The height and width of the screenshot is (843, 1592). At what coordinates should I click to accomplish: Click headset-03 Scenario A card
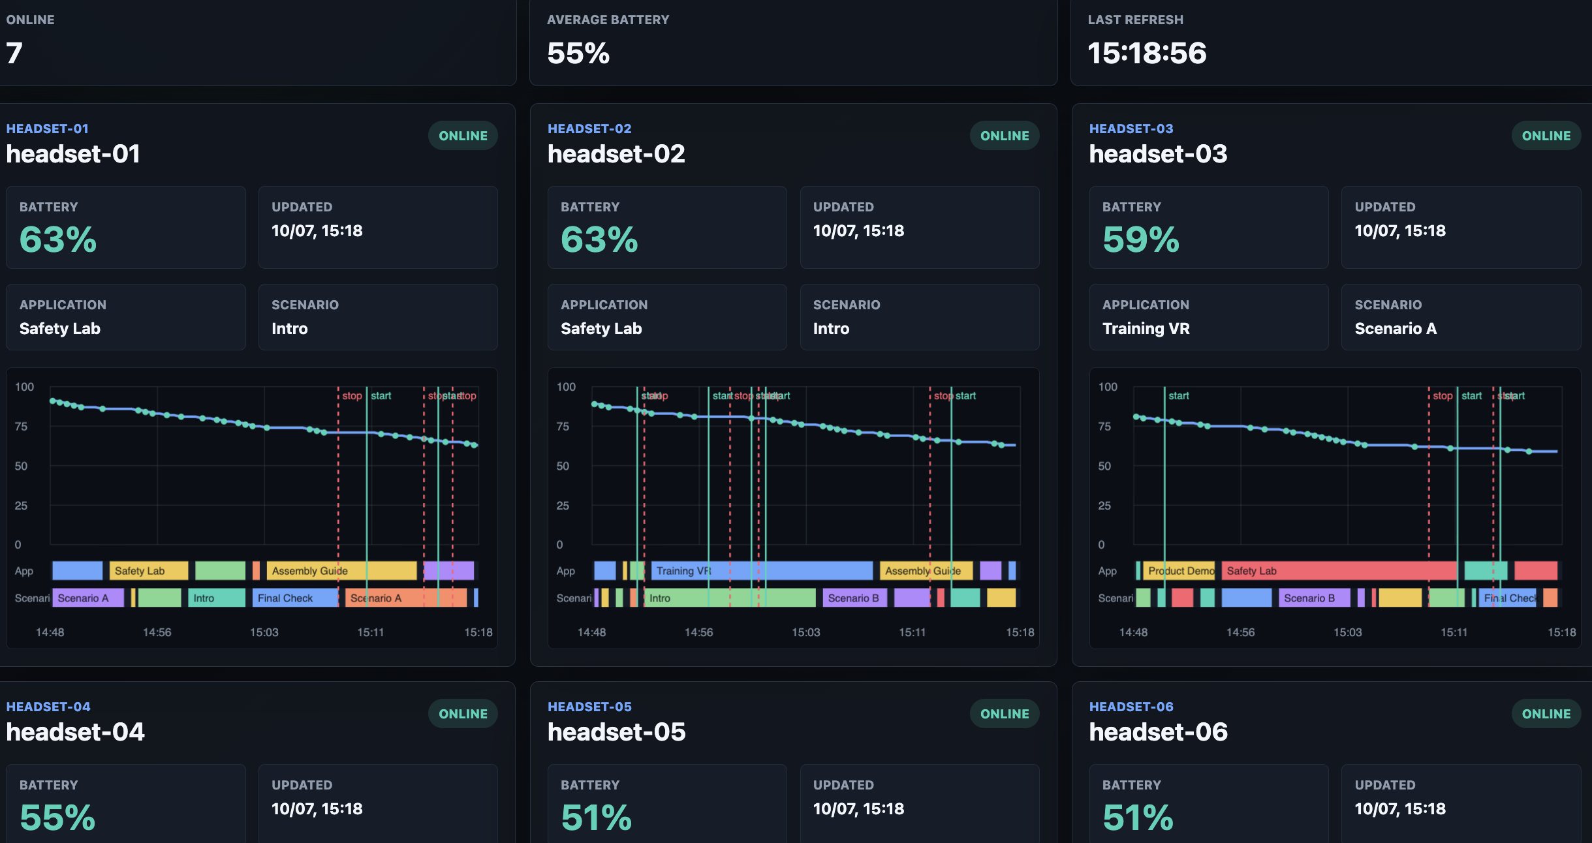[x=1461, y=317]
